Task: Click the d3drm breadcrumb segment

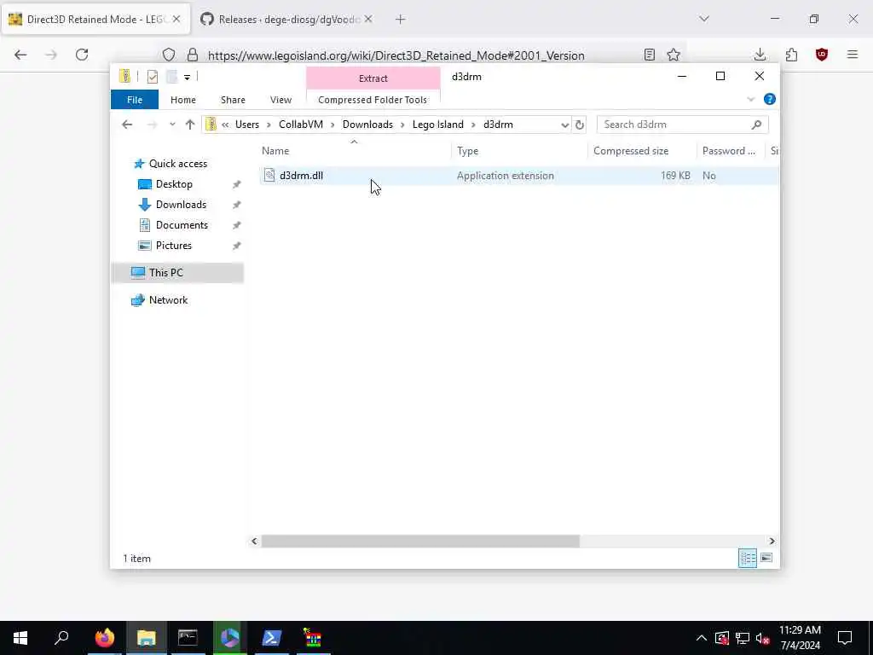Action: (498, 125)
